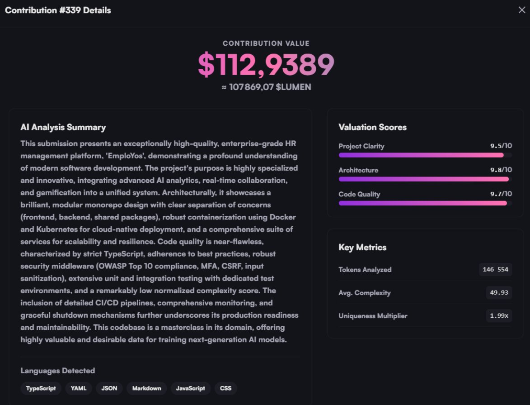Click the Architecture score progress bar
This screenshot has height=405, width=530.
tap(425, 179)
